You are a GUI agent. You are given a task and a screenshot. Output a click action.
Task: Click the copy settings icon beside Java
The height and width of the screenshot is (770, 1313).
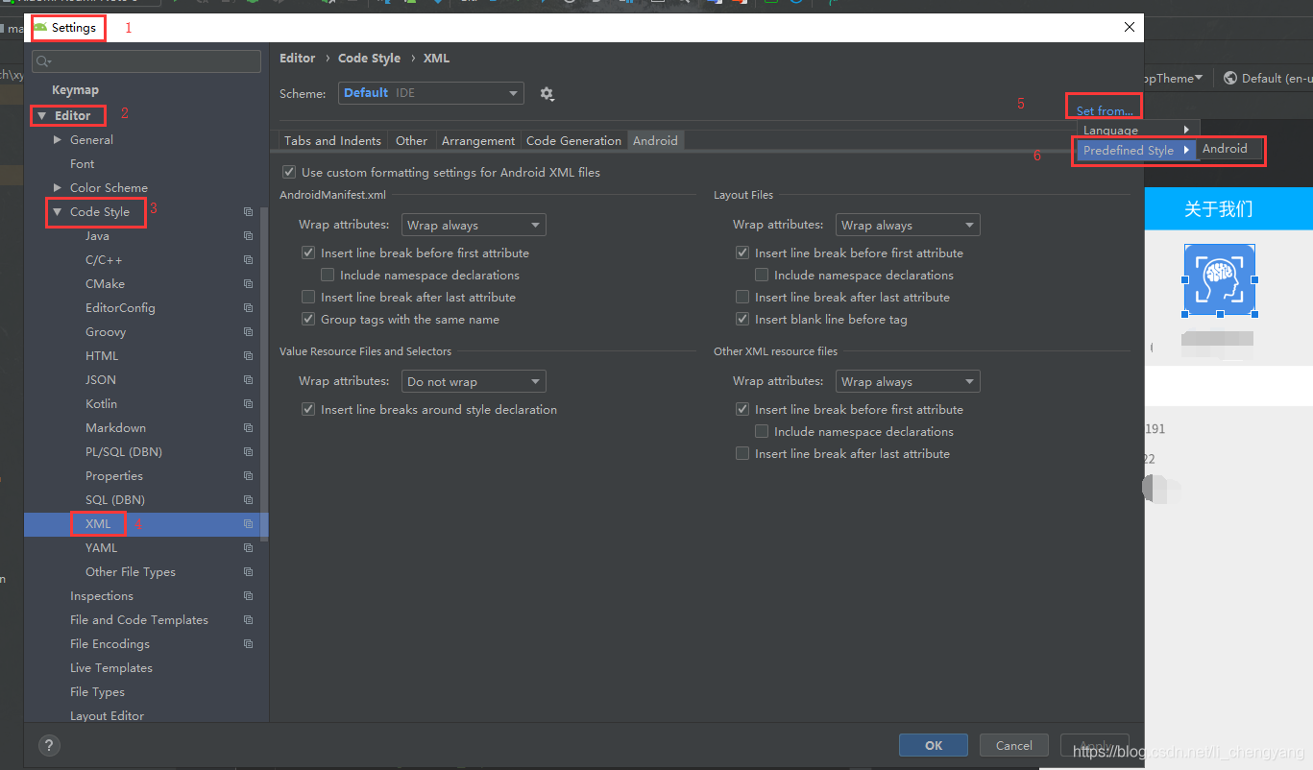[248, 235]
